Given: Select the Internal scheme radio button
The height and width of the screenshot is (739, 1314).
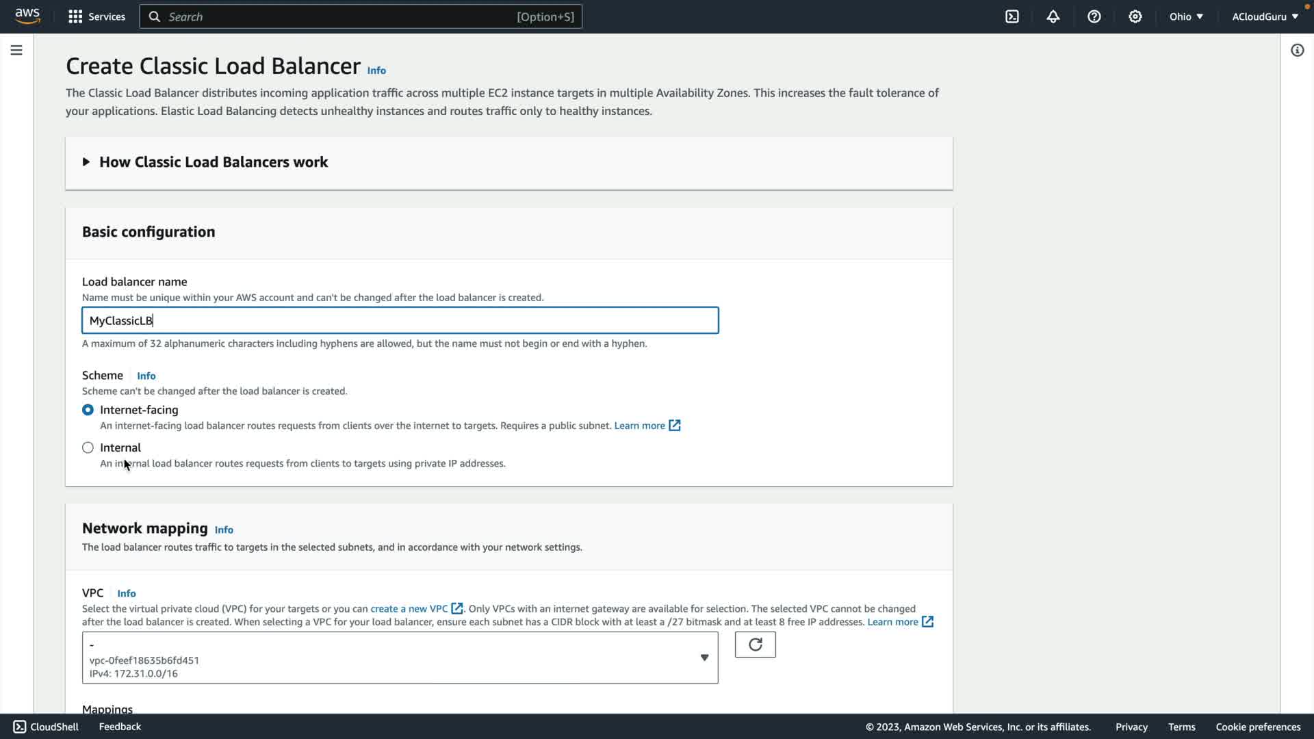Looking at the screenshot, I should (88, 448).
